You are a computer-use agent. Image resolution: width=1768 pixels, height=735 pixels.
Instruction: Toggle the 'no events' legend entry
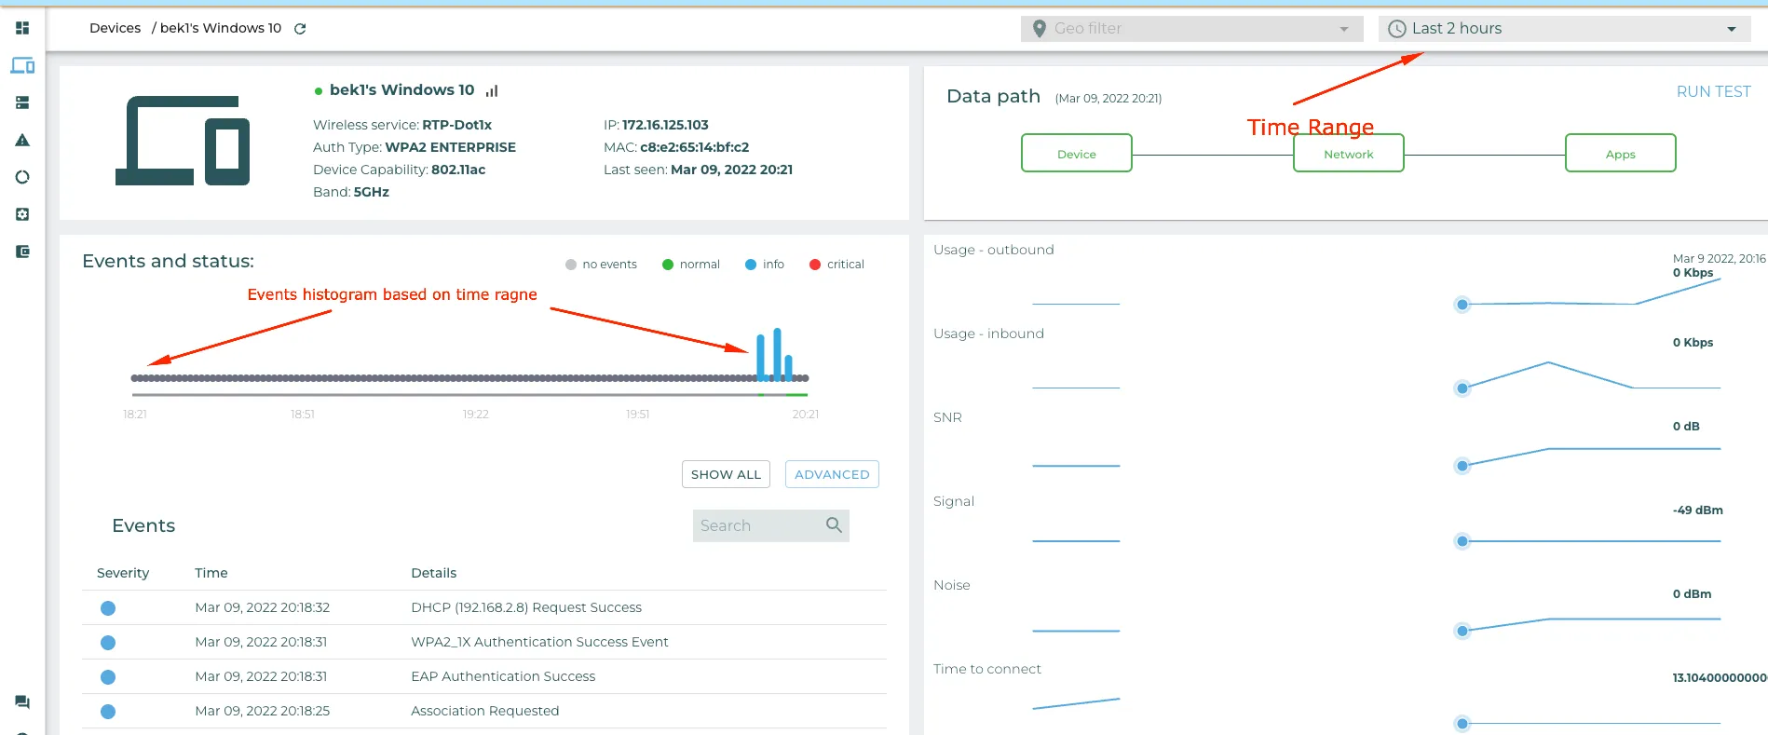click(601, 265)
